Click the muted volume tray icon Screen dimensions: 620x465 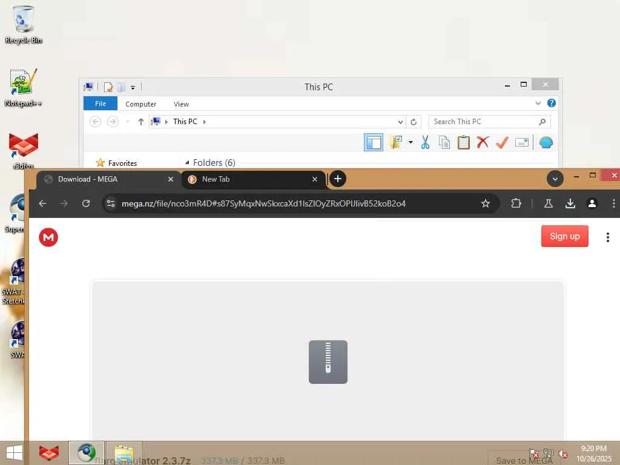(x=563, y=453)
